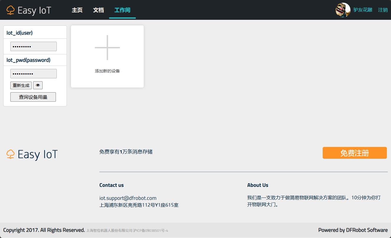Click the 沪ICP备09038501号-4 footer link

(151, 231)
